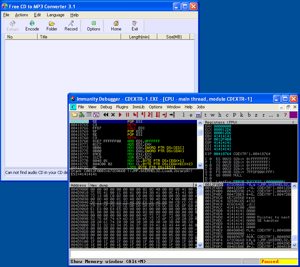Click the Python script snake icon in debugger toolbar

82,115
